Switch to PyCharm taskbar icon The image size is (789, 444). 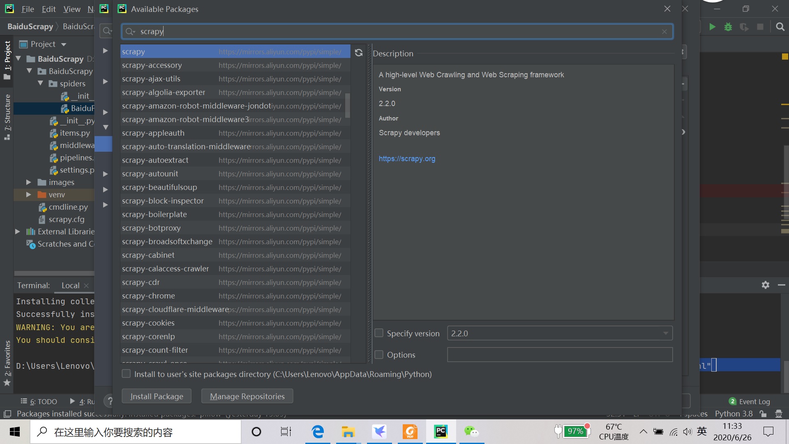click(441, 432)
